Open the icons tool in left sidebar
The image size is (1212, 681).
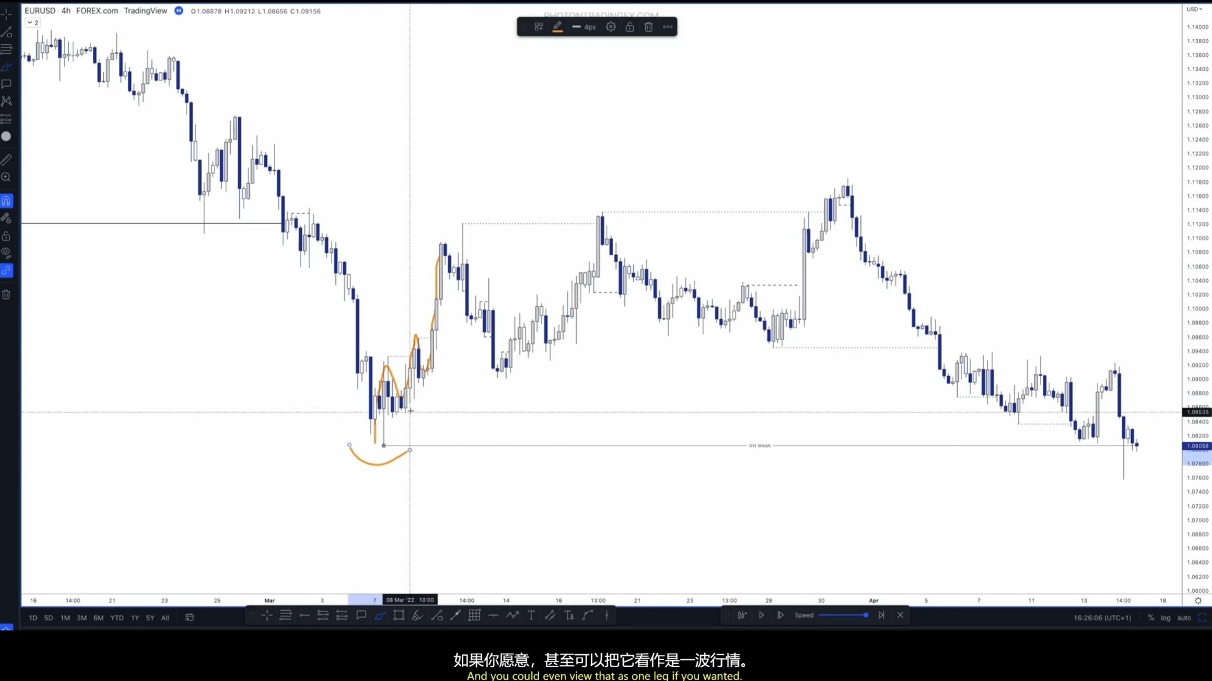point(6,137)
